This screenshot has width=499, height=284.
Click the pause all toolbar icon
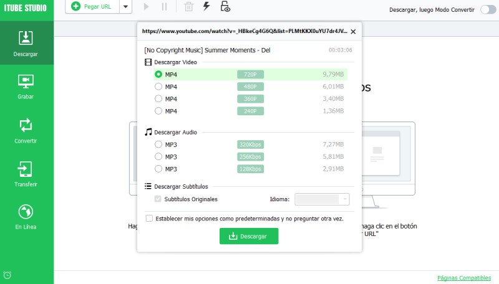[164, 7]
